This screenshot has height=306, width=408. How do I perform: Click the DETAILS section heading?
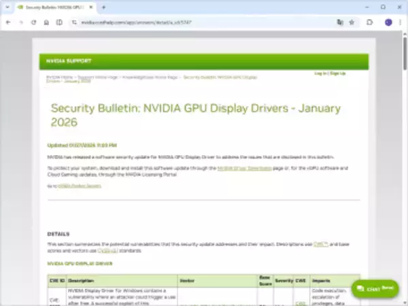tap(58, 234)
